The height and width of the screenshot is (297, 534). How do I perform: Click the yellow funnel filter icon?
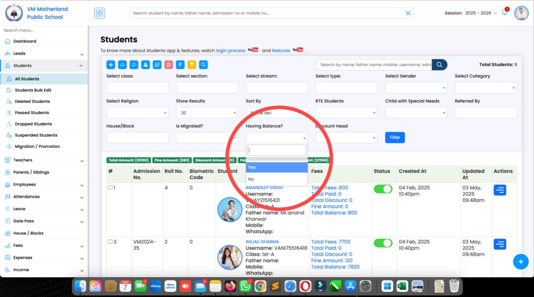coord(192,65)
